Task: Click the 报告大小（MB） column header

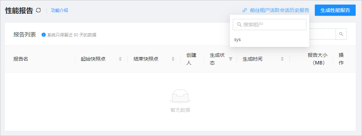Action: (x=318, y=59)
